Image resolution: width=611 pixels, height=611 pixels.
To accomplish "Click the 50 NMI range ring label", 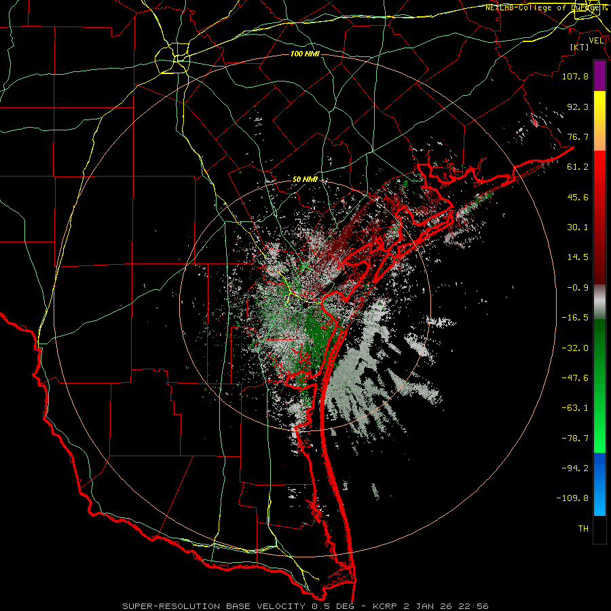I will (305, 180).
